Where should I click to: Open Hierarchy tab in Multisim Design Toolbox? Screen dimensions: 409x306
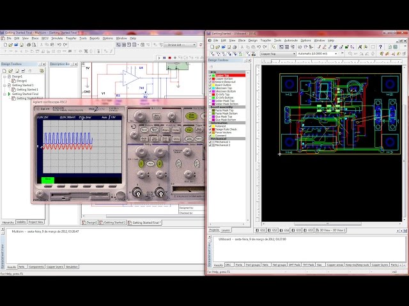coord(8,222)
